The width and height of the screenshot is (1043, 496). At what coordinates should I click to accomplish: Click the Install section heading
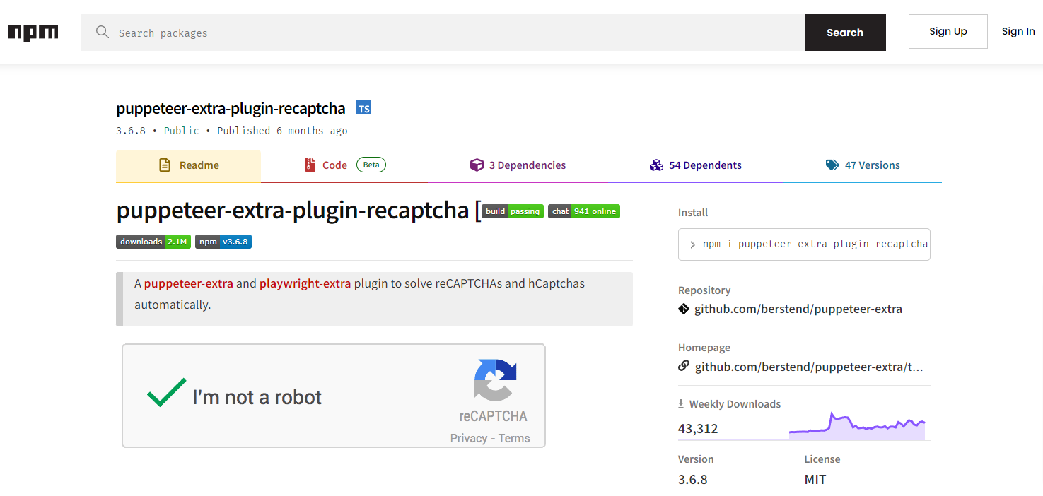693,213
